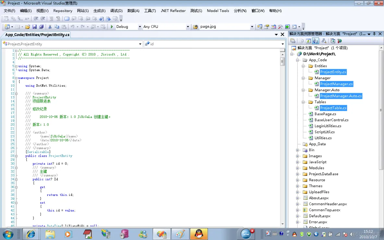Image resolution: width=384 pixels, height=240 pixels.
Task: Expand the Images folder node
Action: click(x=297, y=156)
